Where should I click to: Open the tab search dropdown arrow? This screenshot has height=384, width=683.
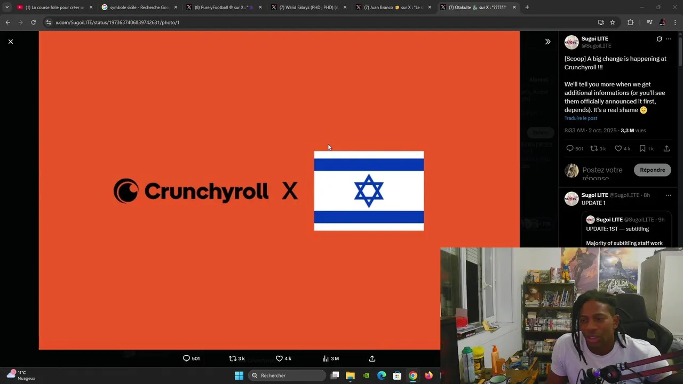click(6, 7)
